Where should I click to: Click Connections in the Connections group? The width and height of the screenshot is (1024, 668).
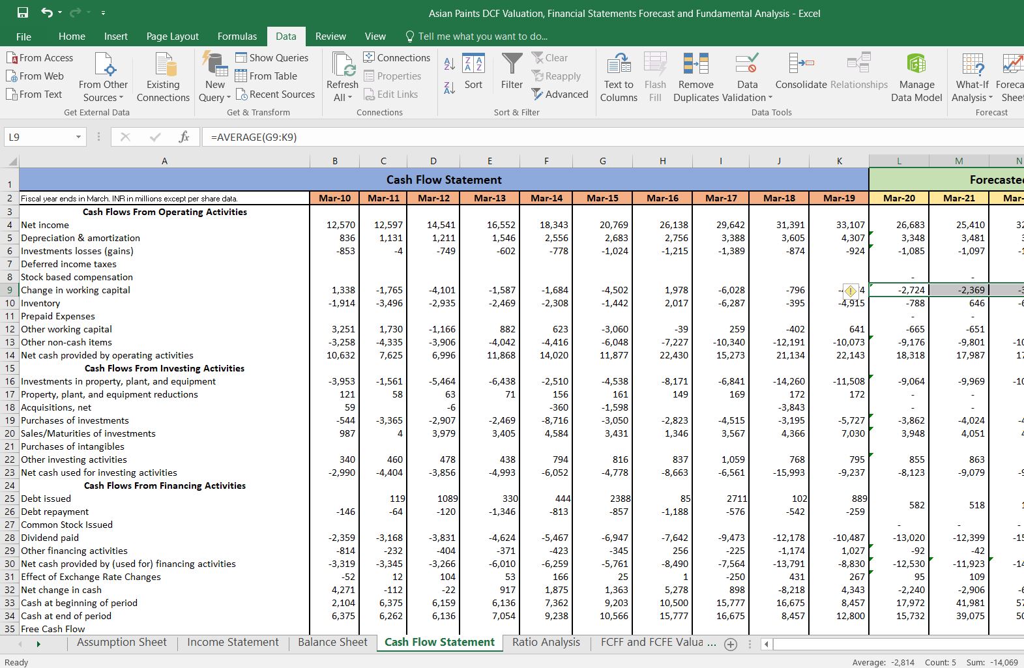point(396,57)
